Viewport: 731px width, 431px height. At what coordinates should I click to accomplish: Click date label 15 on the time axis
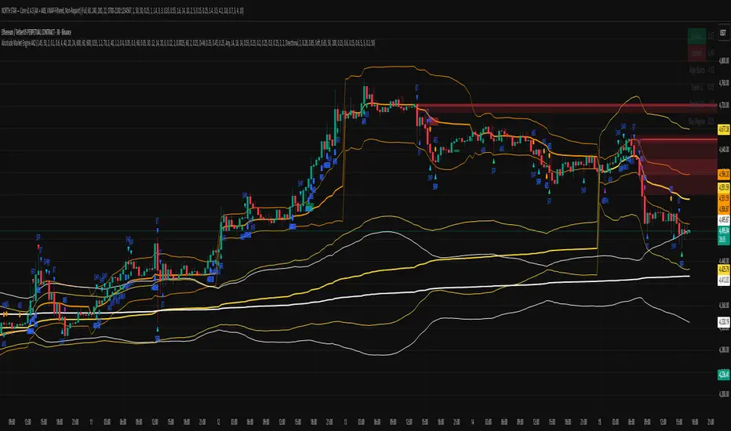599,422
